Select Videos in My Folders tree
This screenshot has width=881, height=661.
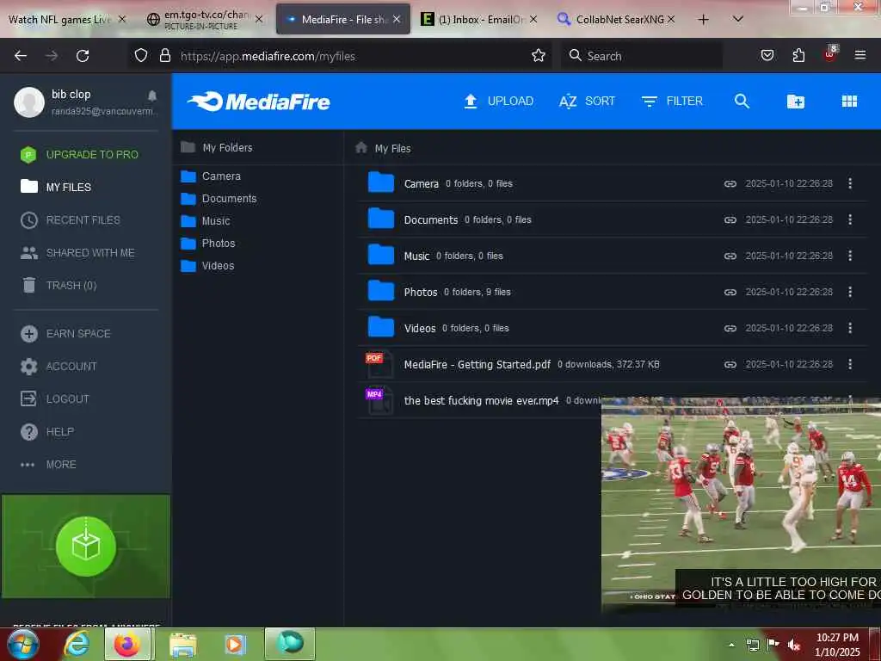(x=207, y=266)
